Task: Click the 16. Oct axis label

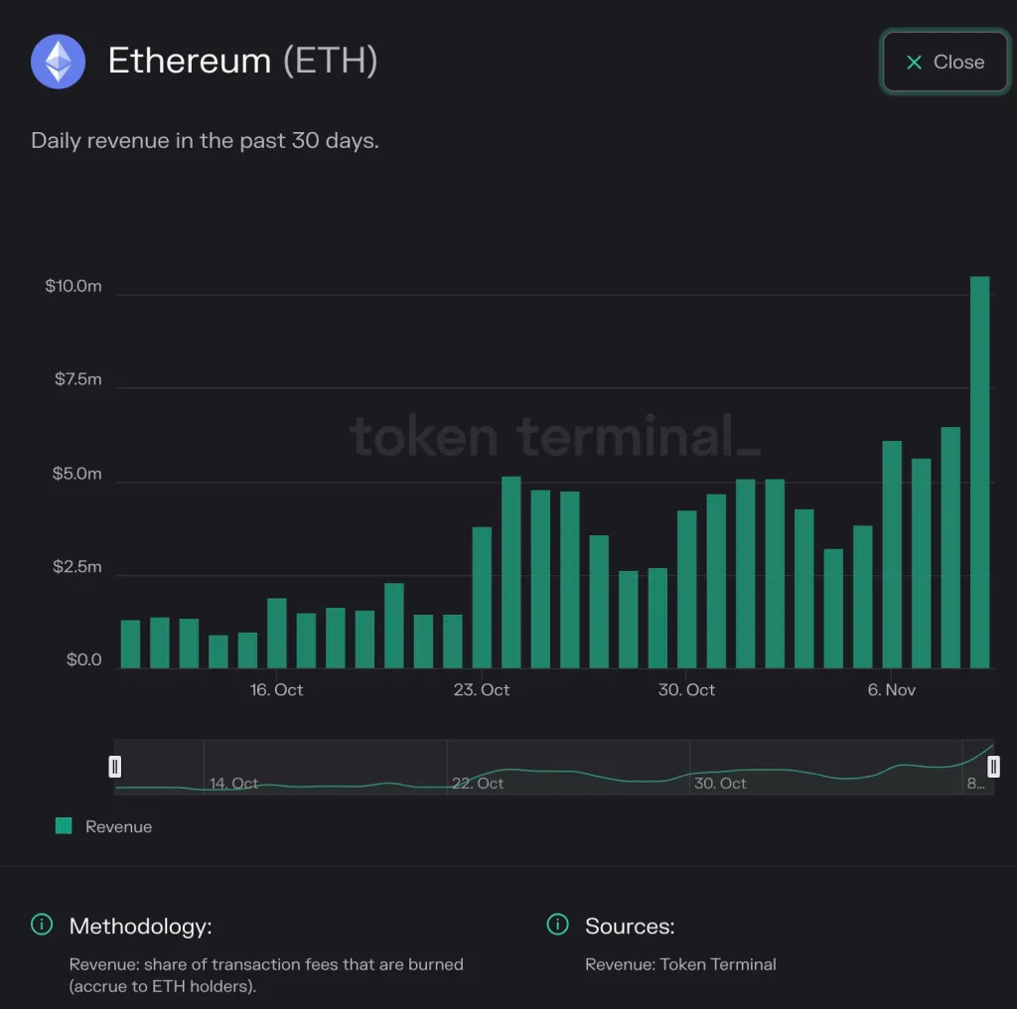Action: point(275,689)
